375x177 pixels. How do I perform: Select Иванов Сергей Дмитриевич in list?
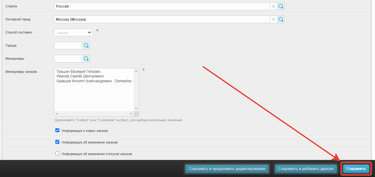[x=80, y=76]
